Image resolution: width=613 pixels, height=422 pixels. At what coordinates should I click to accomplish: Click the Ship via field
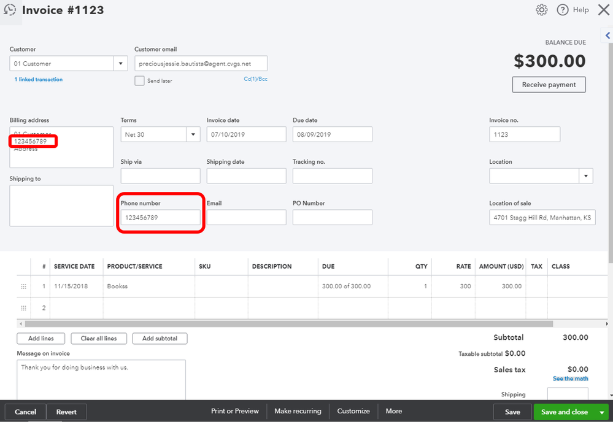[x=160, y=176]
